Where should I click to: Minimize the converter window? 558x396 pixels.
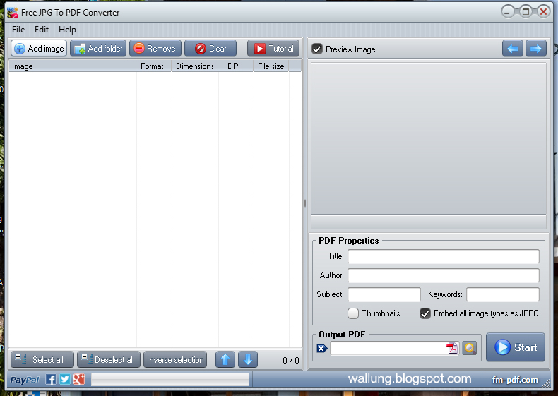tap(507, 12)
